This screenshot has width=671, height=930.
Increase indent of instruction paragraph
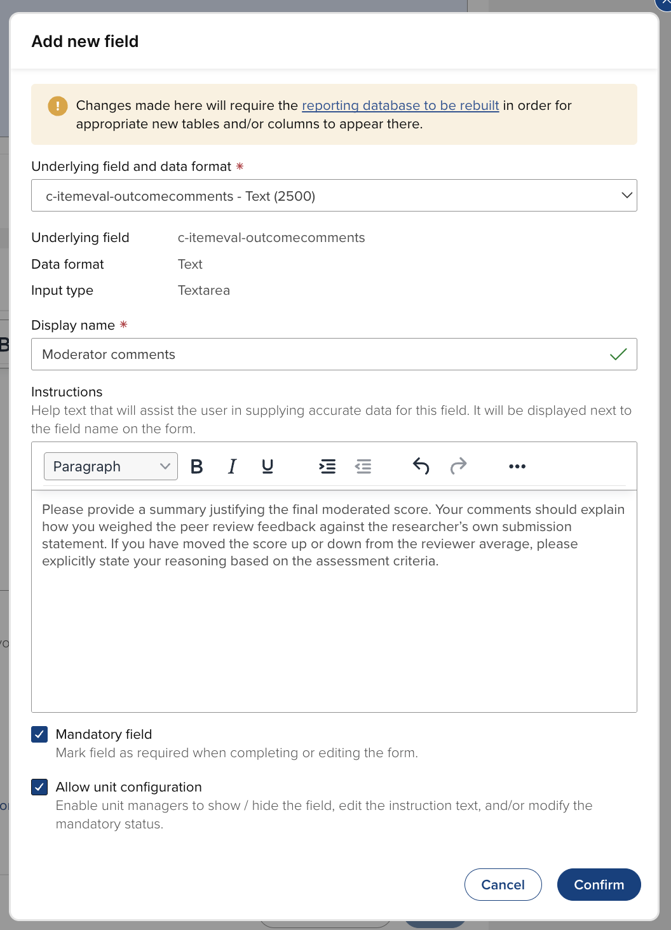click(327, 466)
